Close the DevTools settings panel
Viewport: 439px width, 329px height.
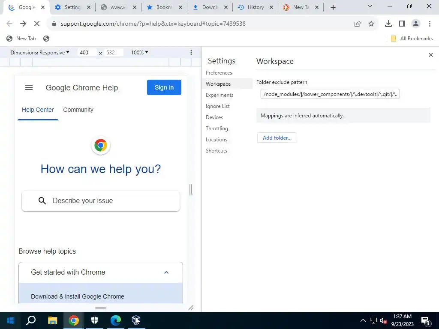point(430,55)
